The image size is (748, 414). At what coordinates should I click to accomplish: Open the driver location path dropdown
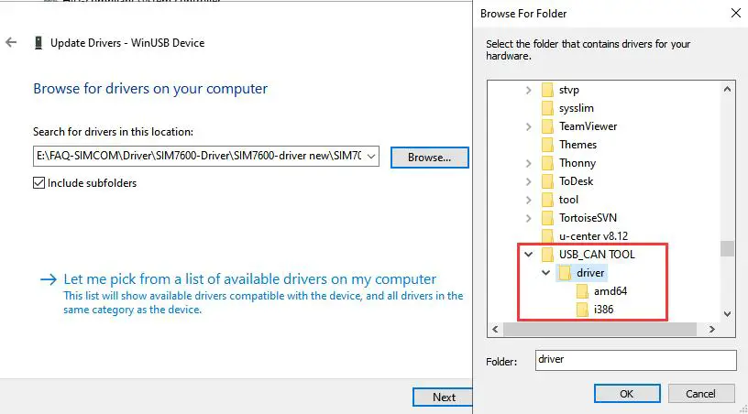370,157
